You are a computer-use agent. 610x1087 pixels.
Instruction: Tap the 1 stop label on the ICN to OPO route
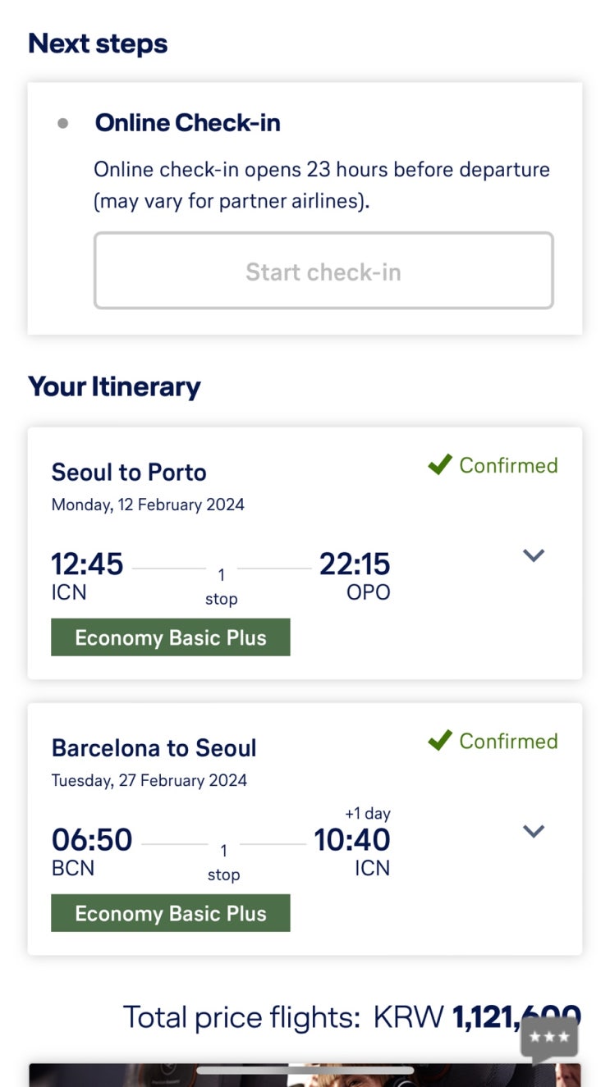[x=221, y=587]
